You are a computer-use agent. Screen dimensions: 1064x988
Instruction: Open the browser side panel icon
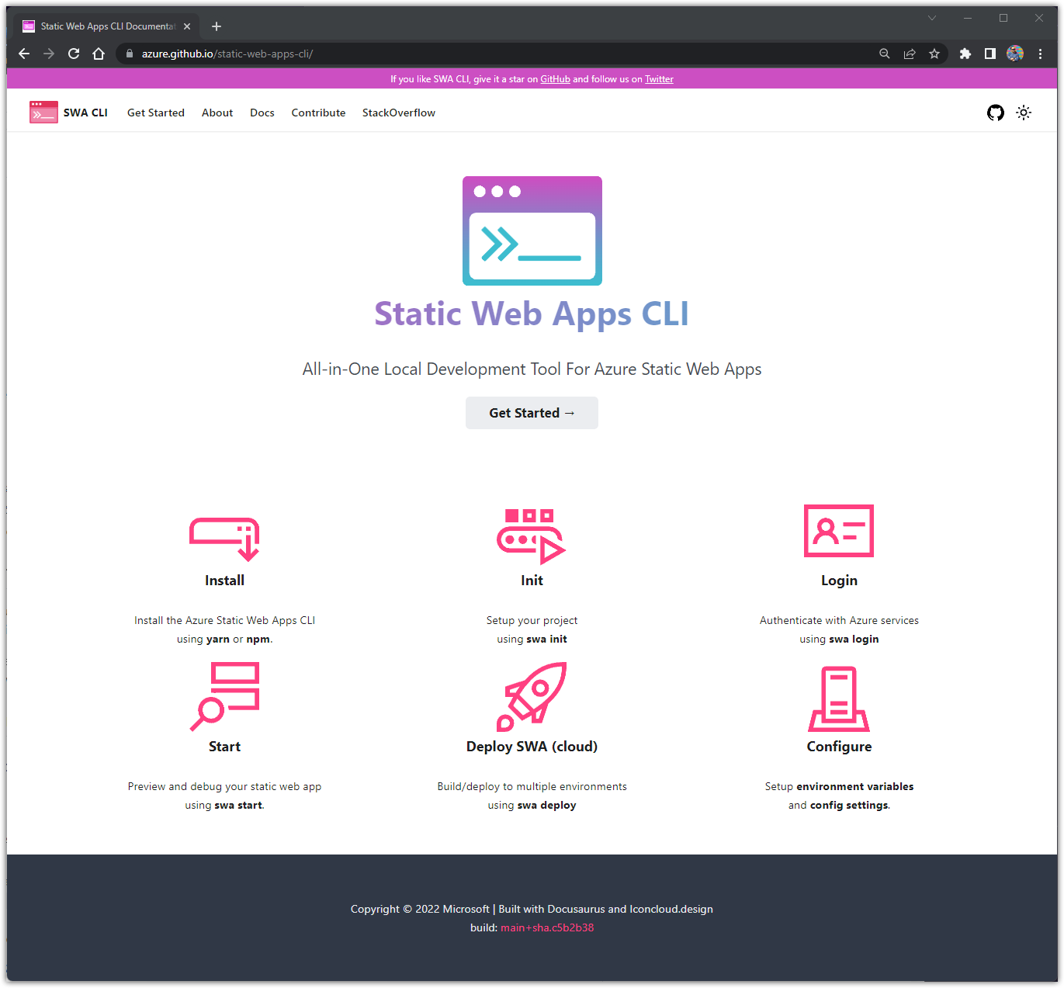(990, 54)
